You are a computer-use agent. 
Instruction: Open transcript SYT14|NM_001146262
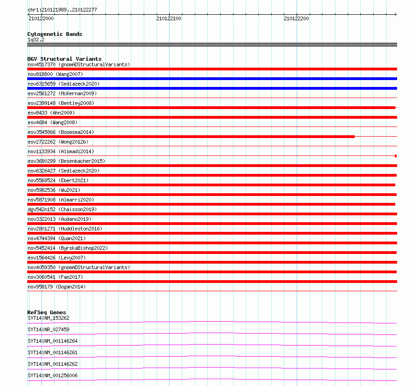[x=53, y=364]
